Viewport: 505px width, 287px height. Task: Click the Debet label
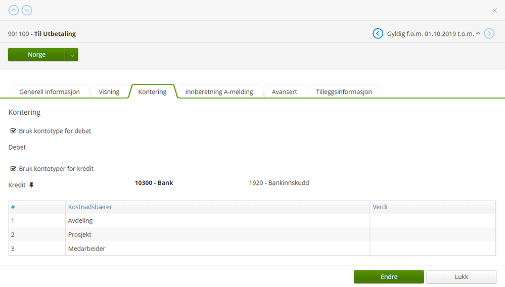(17, 147)
